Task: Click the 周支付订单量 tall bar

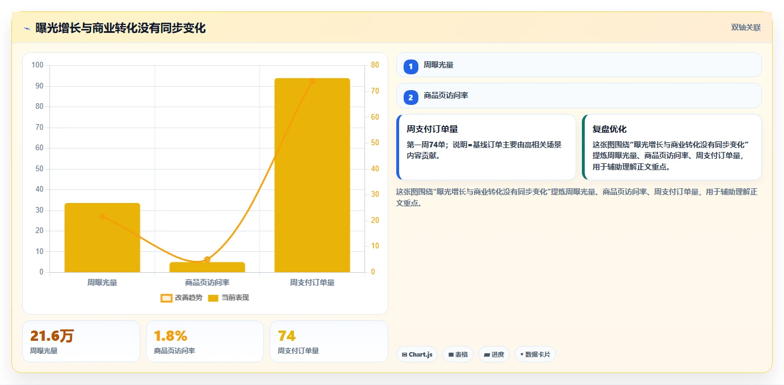Action: (312, 175)
